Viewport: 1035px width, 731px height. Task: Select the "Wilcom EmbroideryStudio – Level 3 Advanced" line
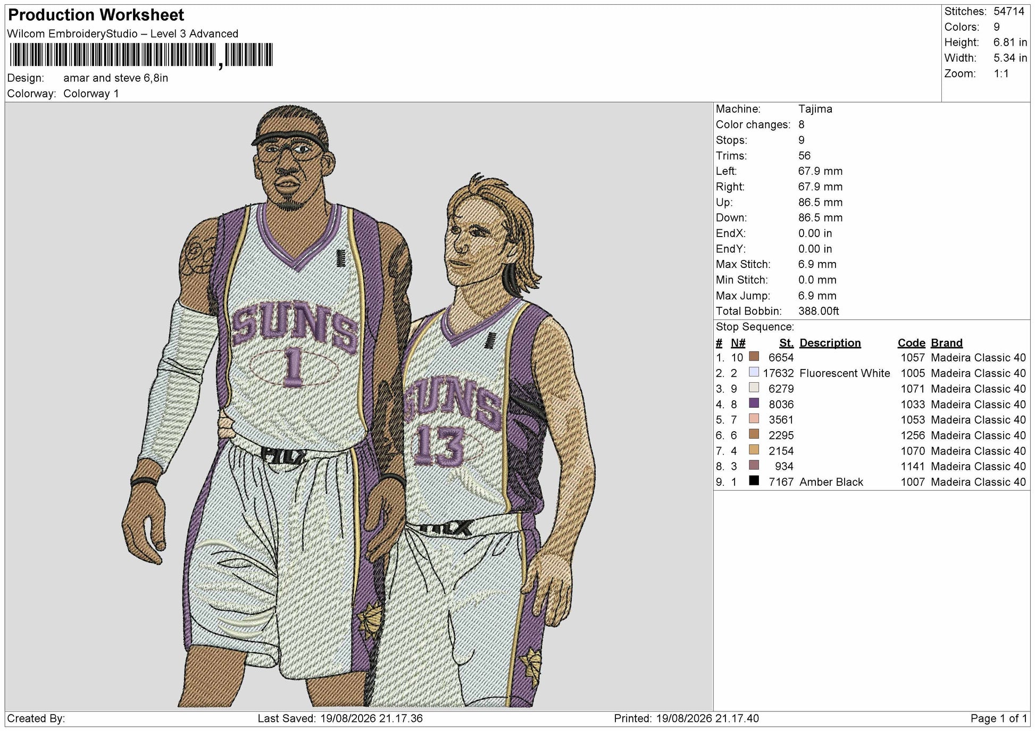click(123, 33)
